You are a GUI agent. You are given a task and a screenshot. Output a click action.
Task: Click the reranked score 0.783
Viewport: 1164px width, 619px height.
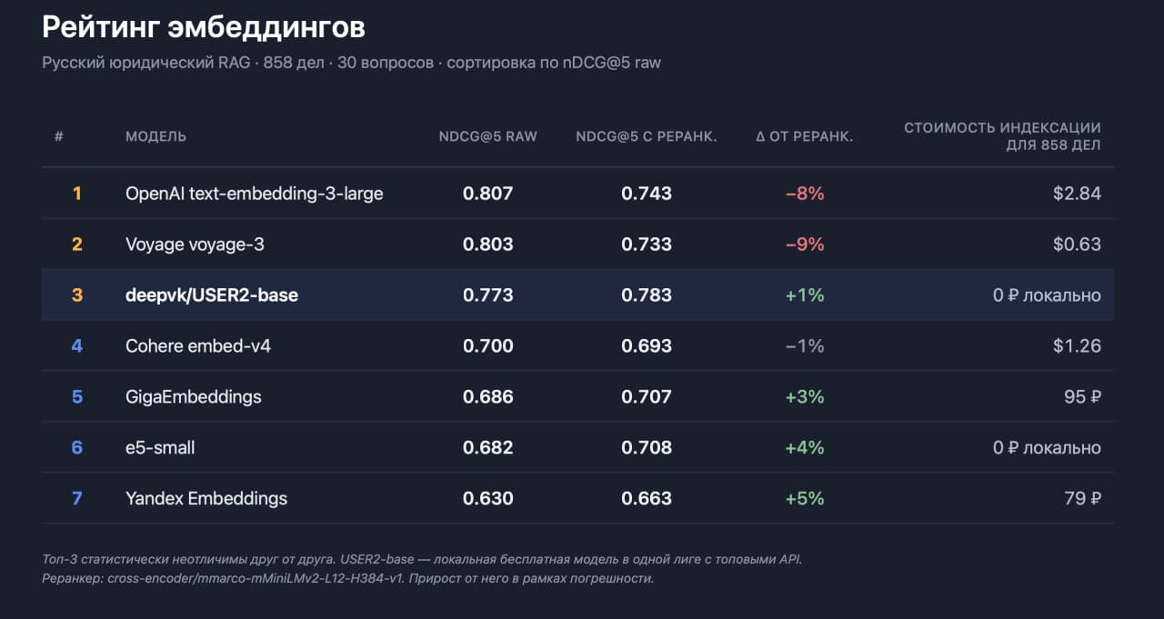(x=647, y=295)
